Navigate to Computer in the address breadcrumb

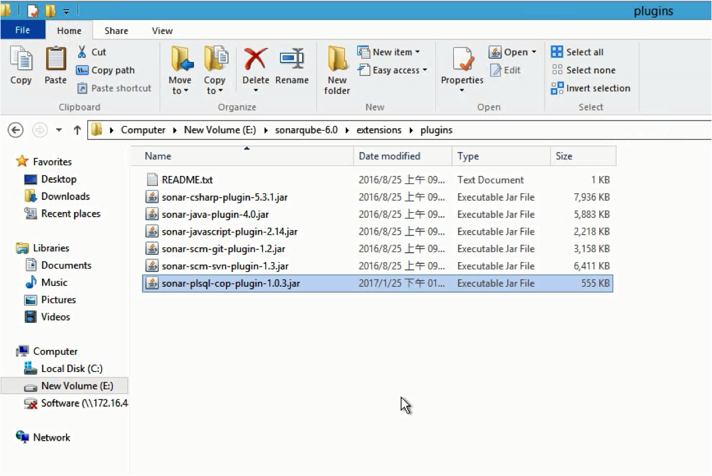coord(143,131)
